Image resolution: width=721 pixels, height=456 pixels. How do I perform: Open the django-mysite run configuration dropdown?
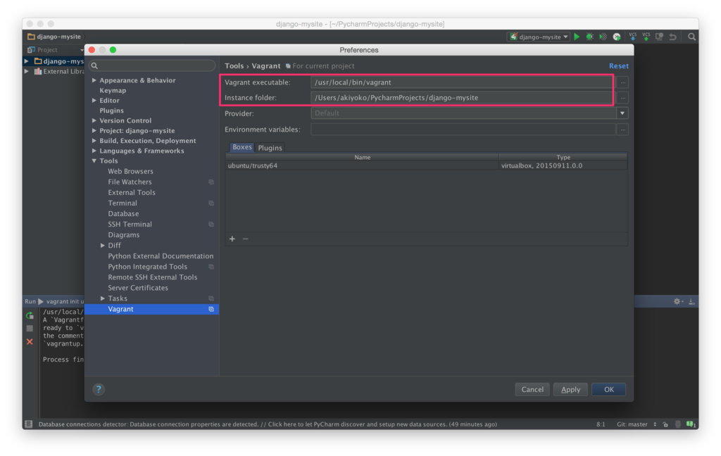coord(539,37)
